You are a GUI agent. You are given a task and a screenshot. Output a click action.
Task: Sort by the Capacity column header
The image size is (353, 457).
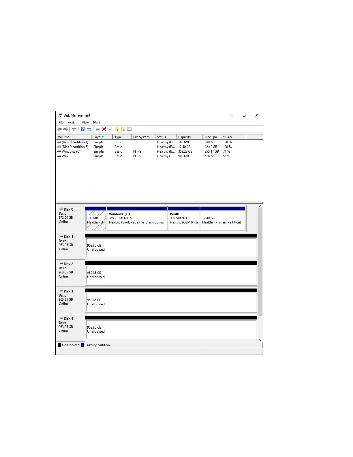(x=190, y=137)
